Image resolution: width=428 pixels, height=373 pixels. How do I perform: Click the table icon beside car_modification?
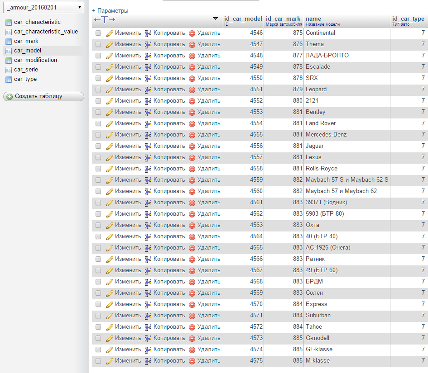(9, 61)
